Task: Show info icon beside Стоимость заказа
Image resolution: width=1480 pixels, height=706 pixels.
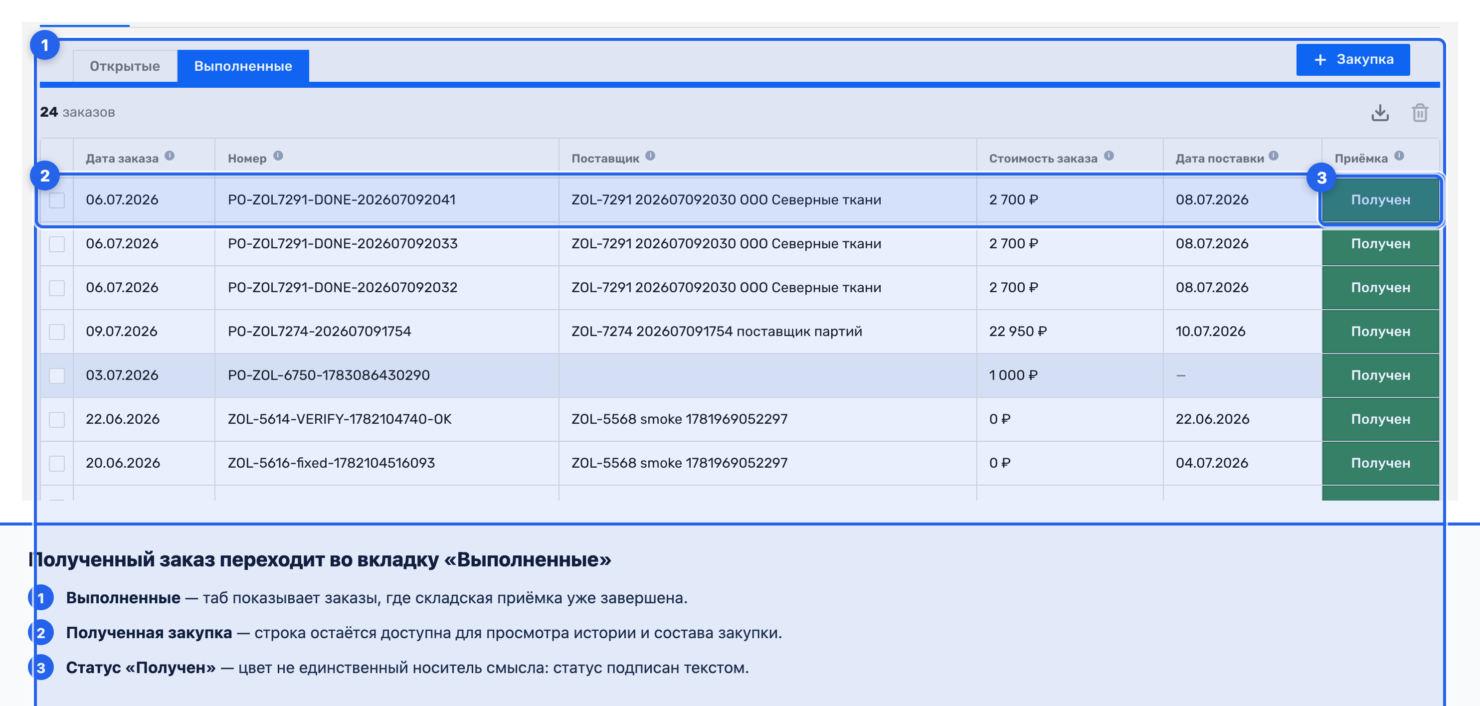Action: click(1109, 156)
